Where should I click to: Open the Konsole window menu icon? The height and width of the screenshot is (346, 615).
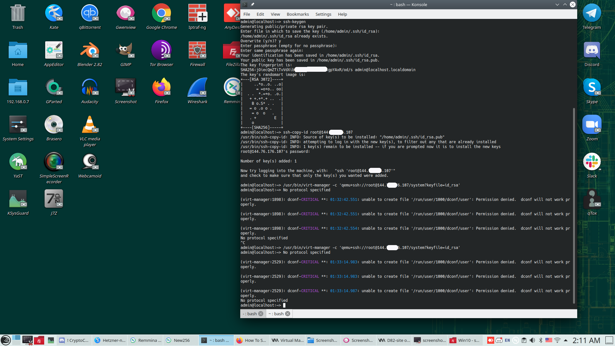[x=245, y=4]
